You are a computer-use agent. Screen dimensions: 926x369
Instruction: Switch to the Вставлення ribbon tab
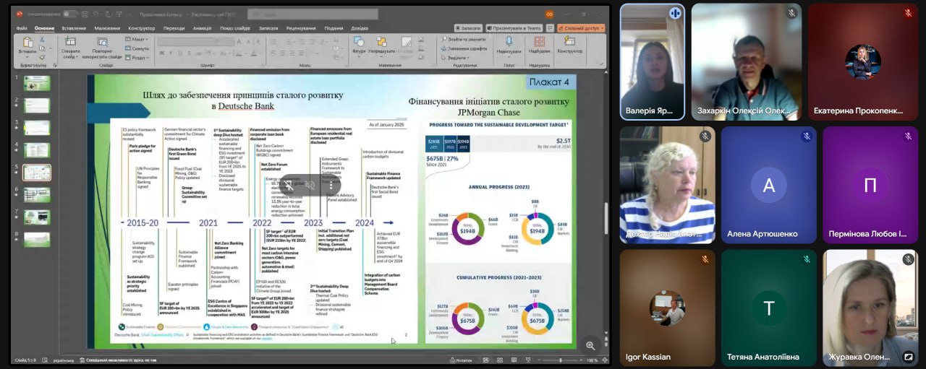click(74, 28)
